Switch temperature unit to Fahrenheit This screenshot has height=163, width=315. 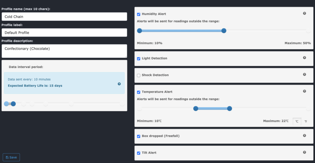(306, 122)
